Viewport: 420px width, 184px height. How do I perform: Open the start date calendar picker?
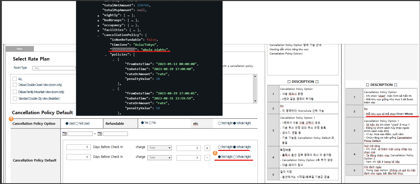pyautogui.click(x=64, y=134)
